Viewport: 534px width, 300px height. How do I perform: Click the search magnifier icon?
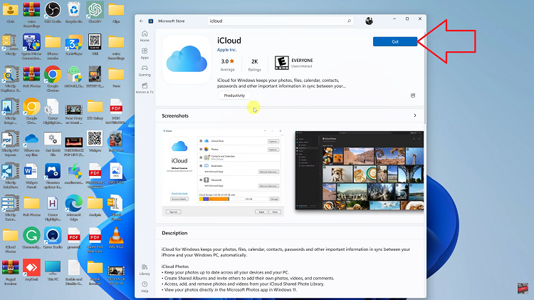coord(349,21)
